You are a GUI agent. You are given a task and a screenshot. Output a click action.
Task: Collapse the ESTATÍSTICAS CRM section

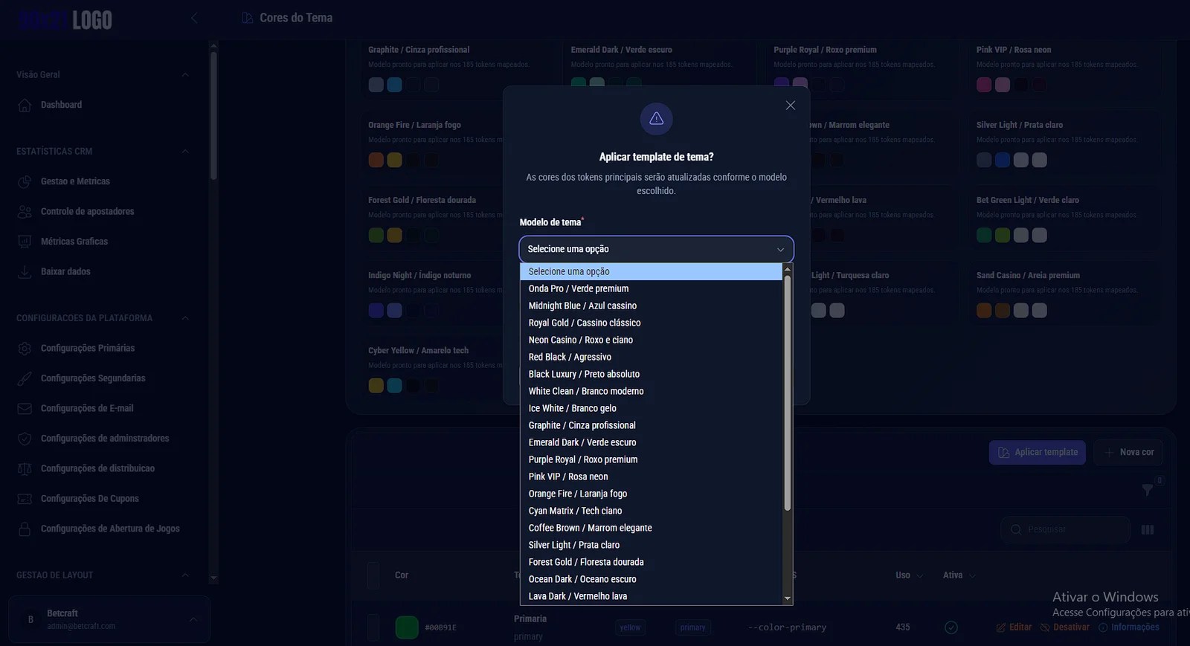pyautogui.click(x=185, y=152)
